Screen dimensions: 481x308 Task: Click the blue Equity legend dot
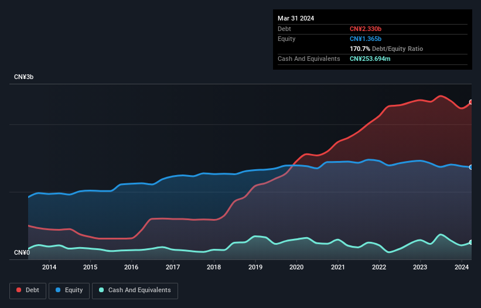pos(58,290)
